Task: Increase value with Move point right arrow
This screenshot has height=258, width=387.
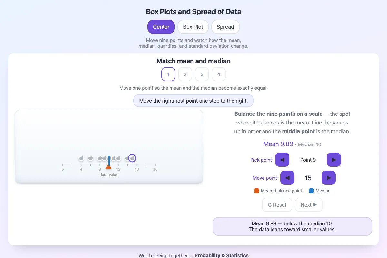Action: 329,178
